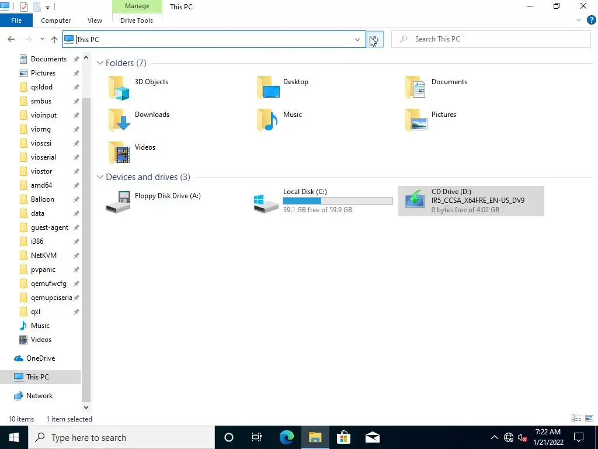
Task: Select CD Drive (D:) icon
Action: (415, 200)
